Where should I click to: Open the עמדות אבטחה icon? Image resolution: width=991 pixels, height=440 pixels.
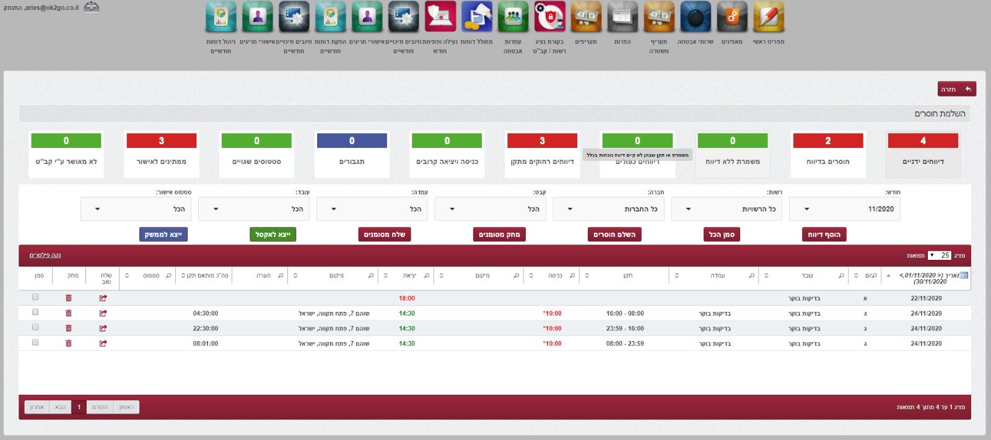pos(513,17)
